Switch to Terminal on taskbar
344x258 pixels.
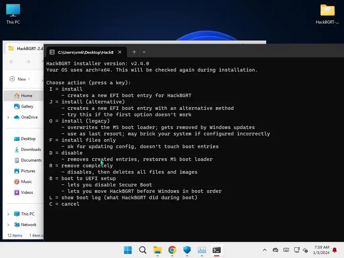pyautogui.click(x=217, y=250)
